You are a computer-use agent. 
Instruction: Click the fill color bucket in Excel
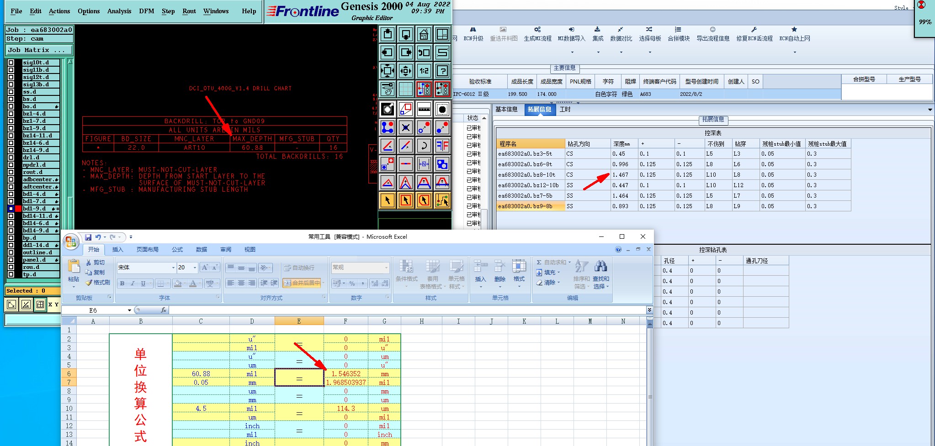(178, 283)
